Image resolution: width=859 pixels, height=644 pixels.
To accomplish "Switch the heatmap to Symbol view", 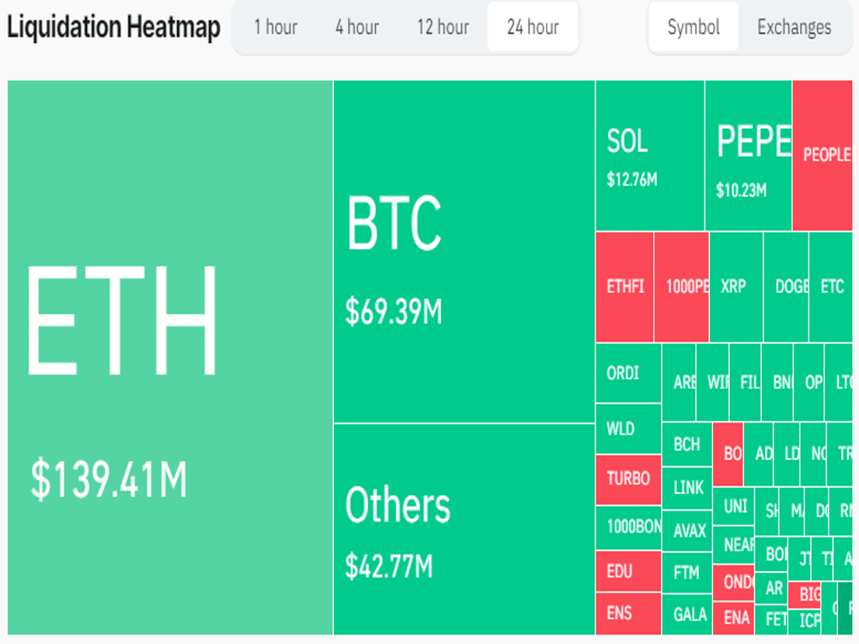I will 693,28.
